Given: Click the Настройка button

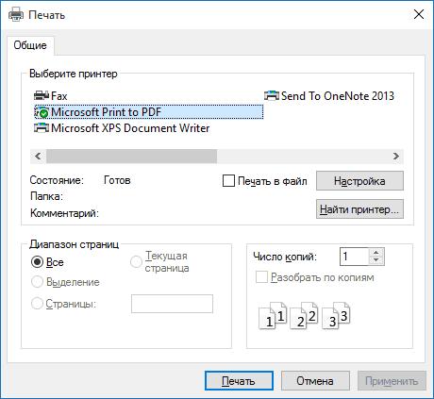Looking at the screenshot, I should pyautogui.click(x=359, y=181).
